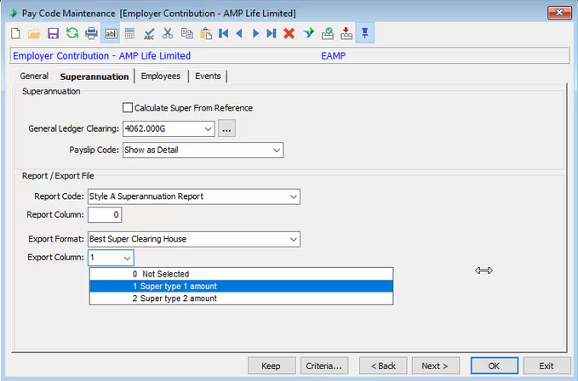Toggle the abl text field toolbar icon
The height and width of the screenshot is (381, 578).
pyautogui.click(x=111, y=33)
